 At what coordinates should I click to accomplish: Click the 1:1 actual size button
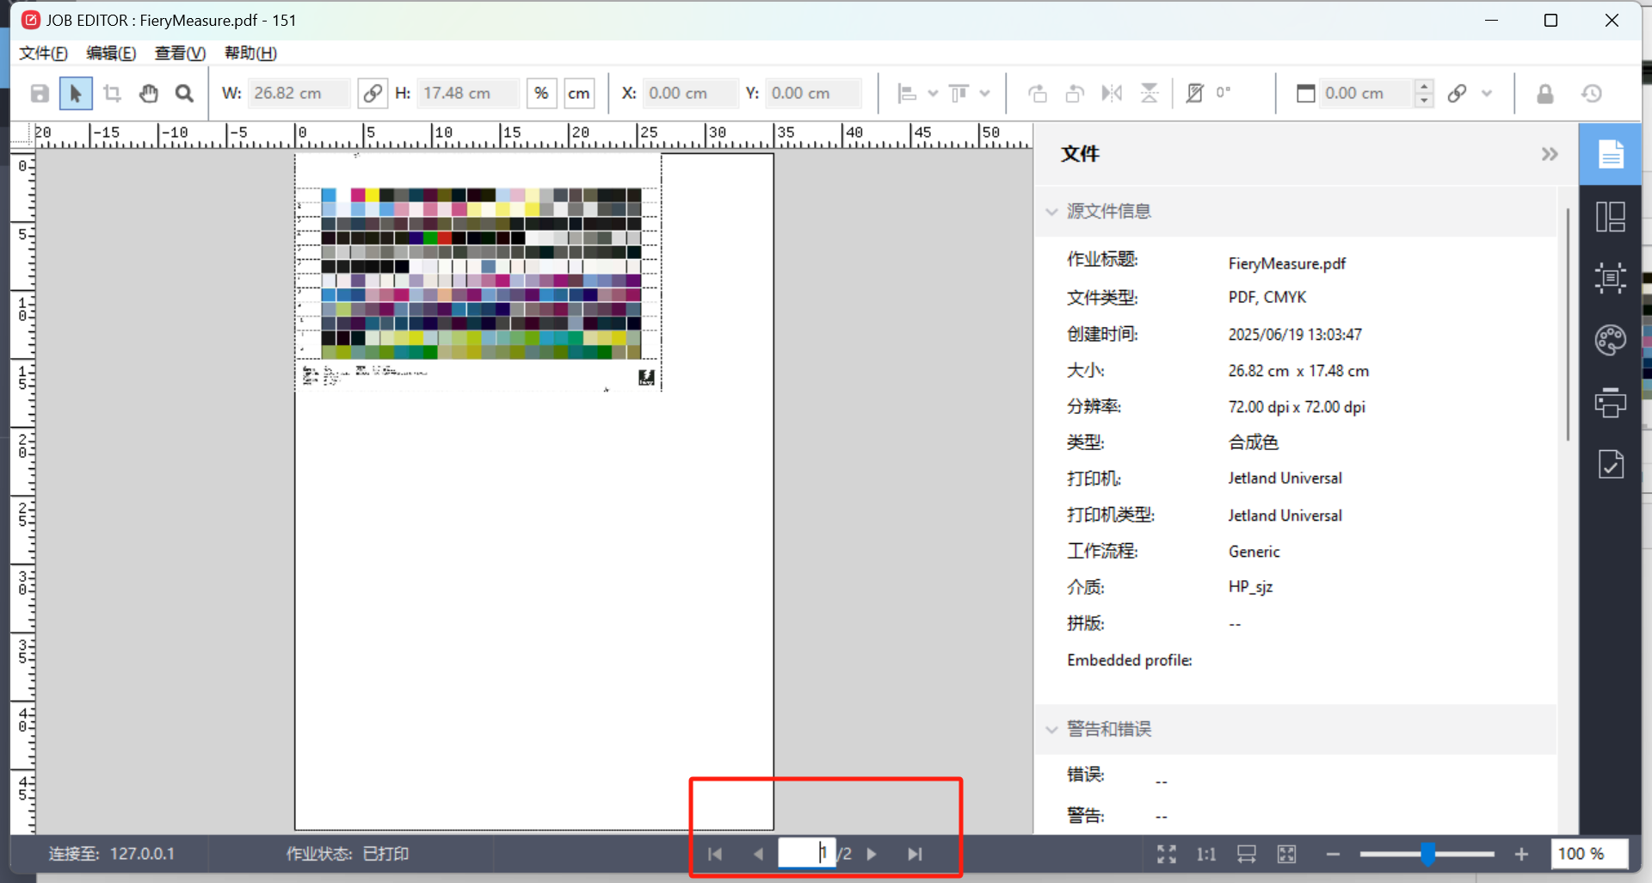click(x=1206, y=854)
